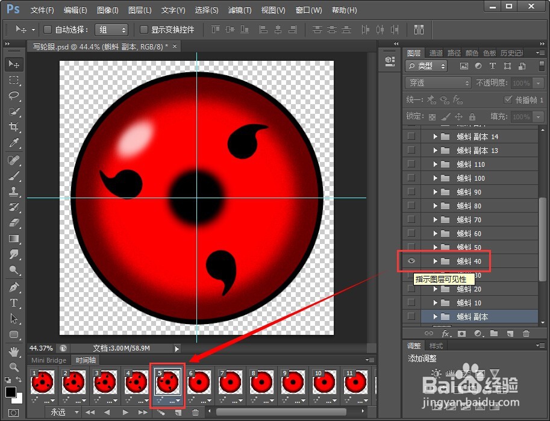Show the 蝌蚪 10 layer group
550x421 pixels.
pos(411,302)
